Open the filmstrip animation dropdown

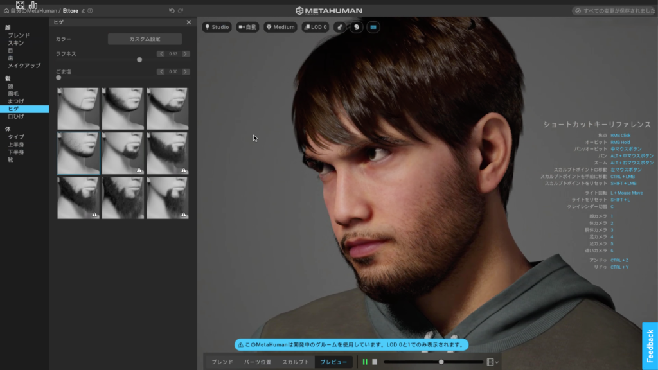click(492, 362)
